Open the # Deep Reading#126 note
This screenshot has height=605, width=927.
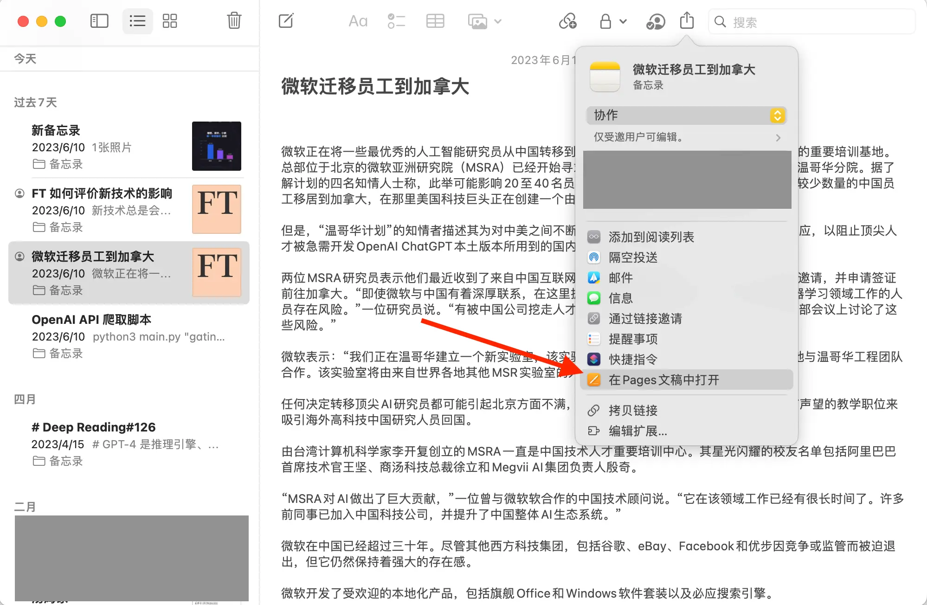pos(129,444)
